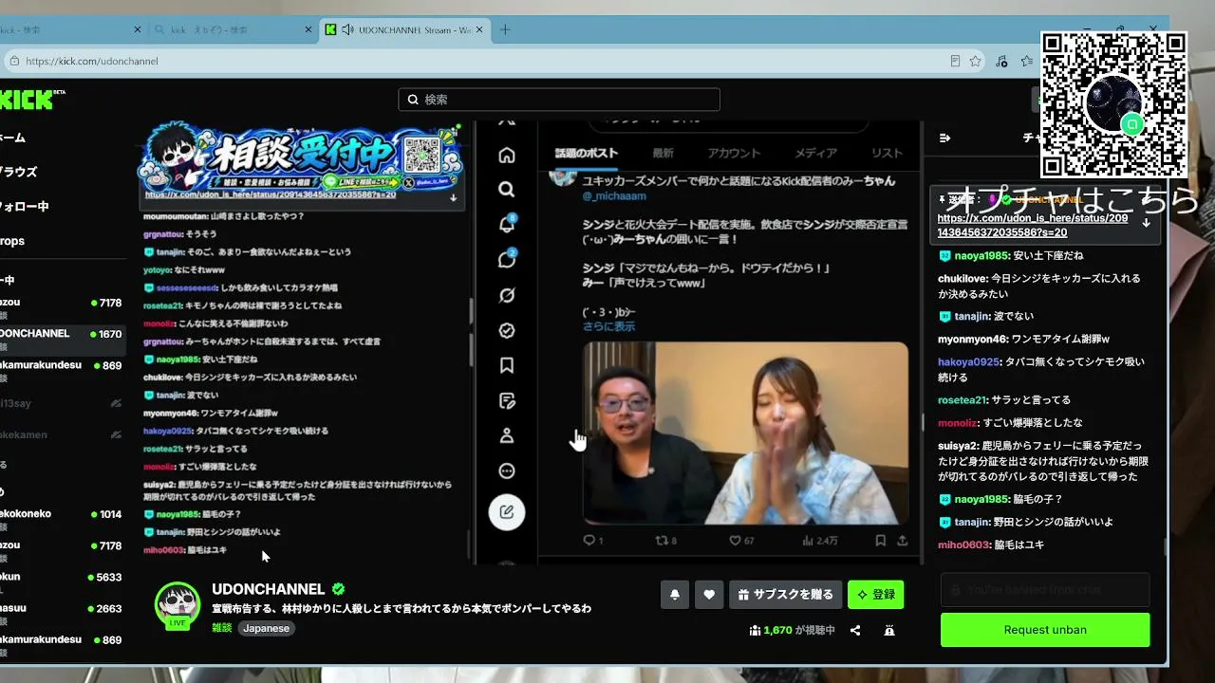
Task: Open reader view icon in address bar
Action: click(x=955, y=61)
